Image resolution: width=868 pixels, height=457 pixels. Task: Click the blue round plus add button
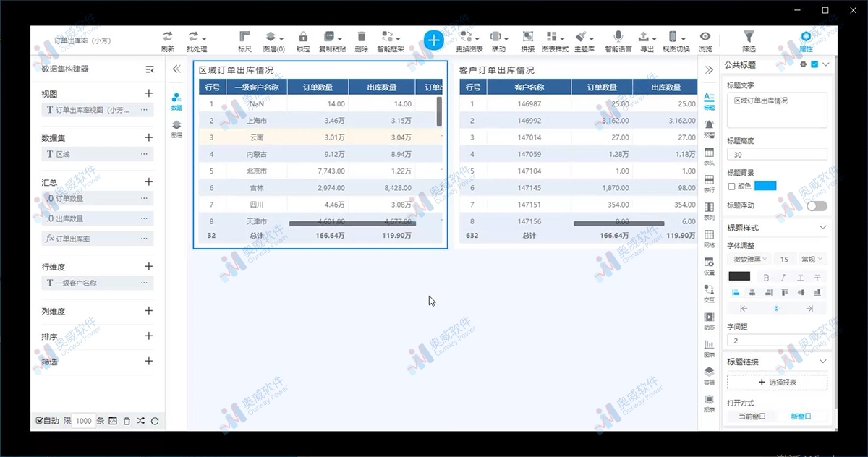click(x=433, y=40)
